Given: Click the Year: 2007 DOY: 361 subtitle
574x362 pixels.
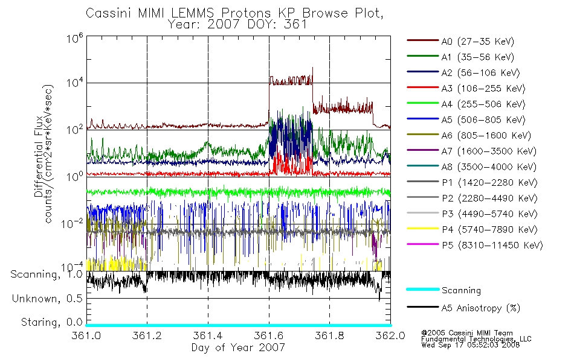Looking at the screenshot, I should click(x=237, y=25).
